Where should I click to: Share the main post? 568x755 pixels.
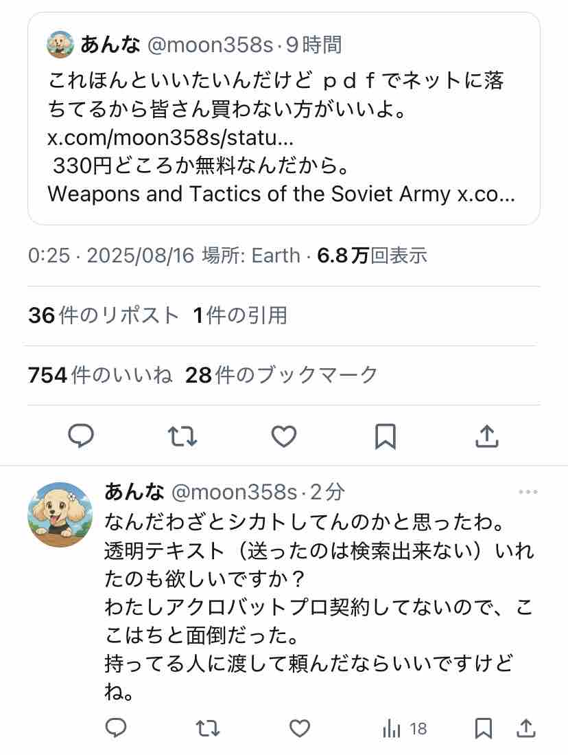486,436
